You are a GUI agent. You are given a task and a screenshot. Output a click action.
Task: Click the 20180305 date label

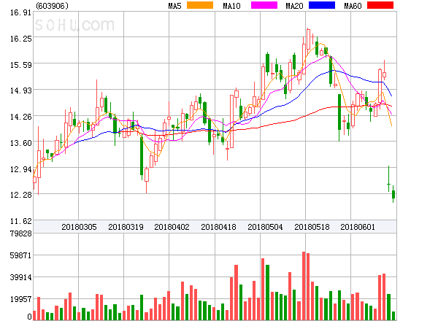[x=79, y=227]
